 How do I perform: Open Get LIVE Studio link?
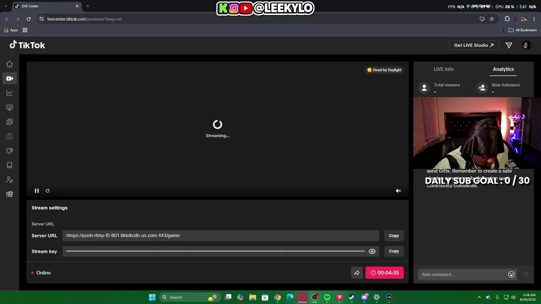(x=474, y=45)
